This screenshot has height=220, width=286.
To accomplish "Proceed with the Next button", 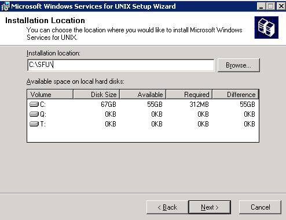I will [210, 207].
